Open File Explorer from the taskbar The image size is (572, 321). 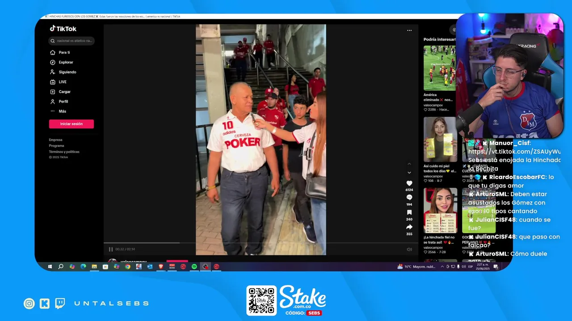[94, 267]
